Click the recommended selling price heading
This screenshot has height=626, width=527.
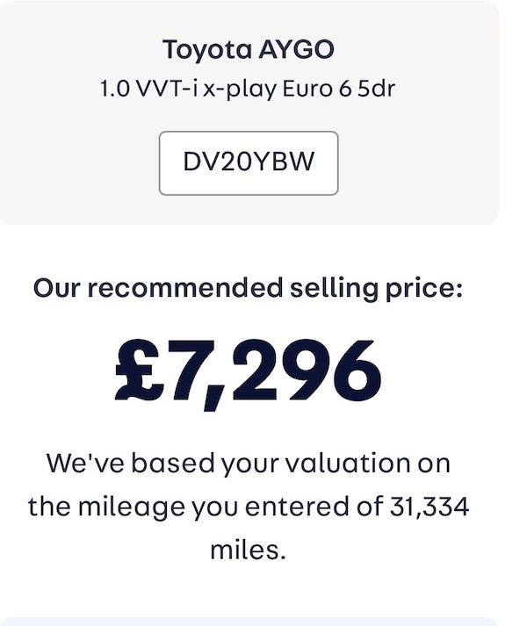click(248, 287)
